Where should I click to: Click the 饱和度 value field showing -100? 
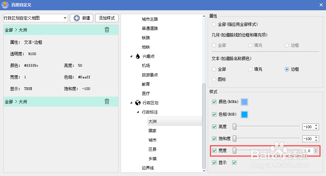pos(308,139)
